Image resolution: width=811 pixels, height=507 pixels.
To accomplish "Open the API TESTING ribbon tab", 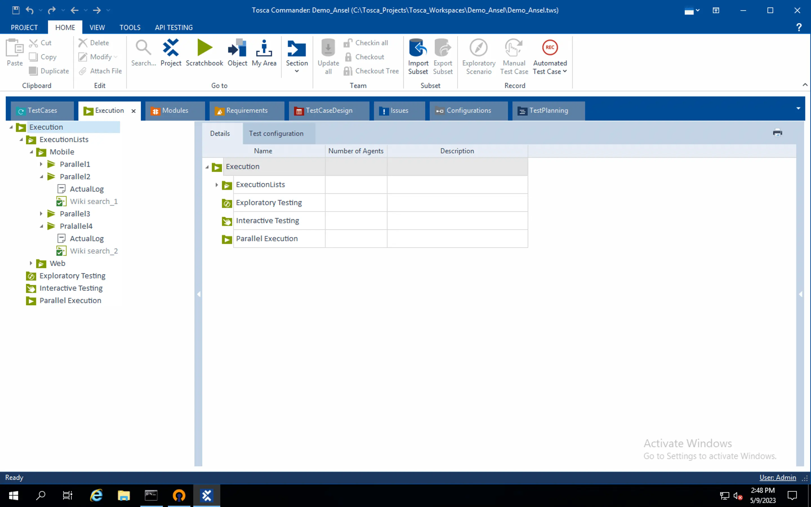I will (x=173, y=28).
